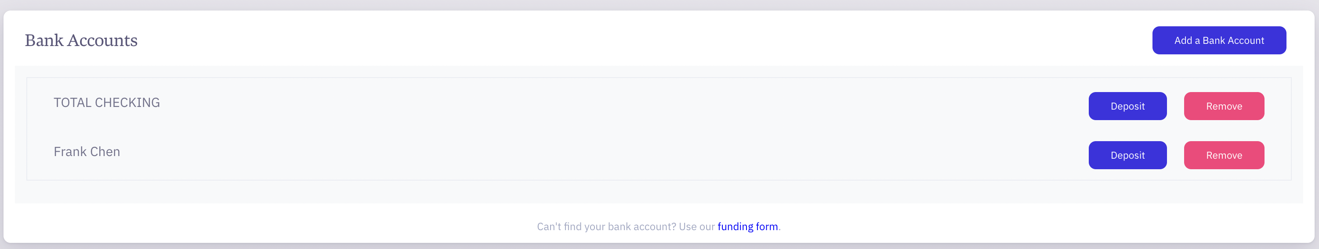
Task: Initiate a deposit from Frank Chen's account
Action: click(x=1127, y=156)
